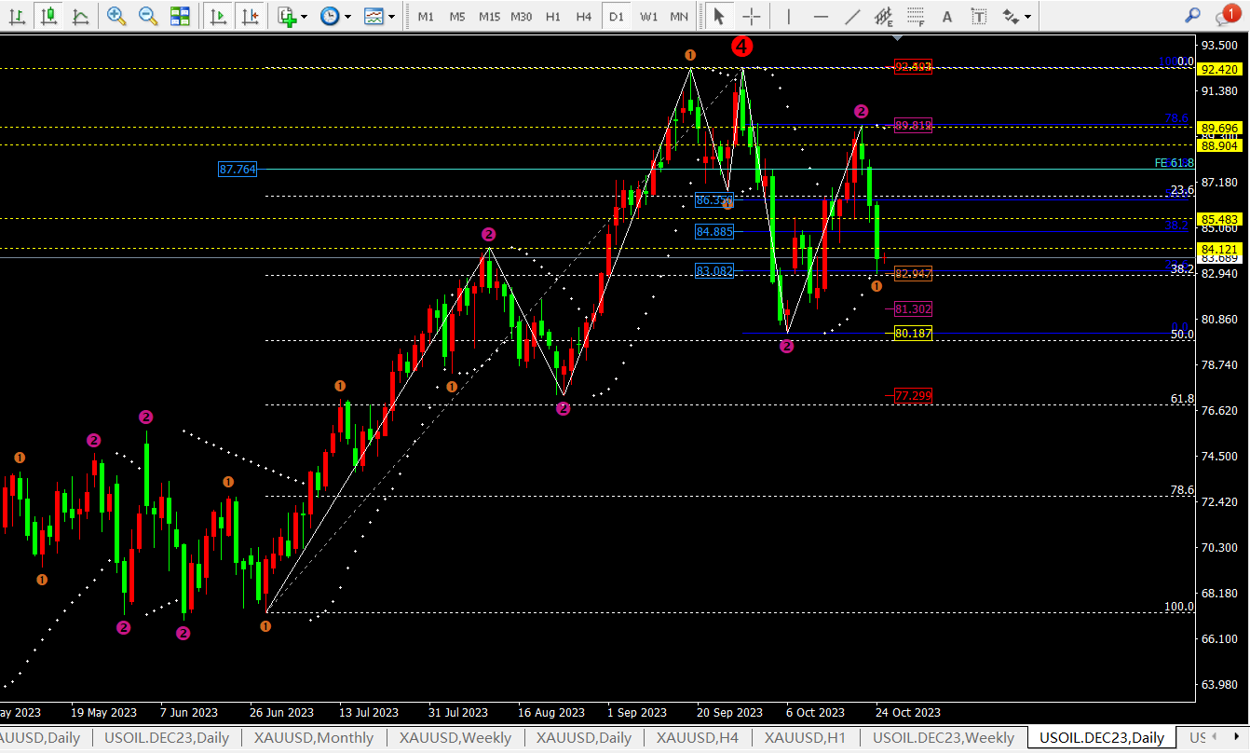Expand the templates dropdown arrow
The width and height of the screenshot is (1250, 753).
point(391,16)
